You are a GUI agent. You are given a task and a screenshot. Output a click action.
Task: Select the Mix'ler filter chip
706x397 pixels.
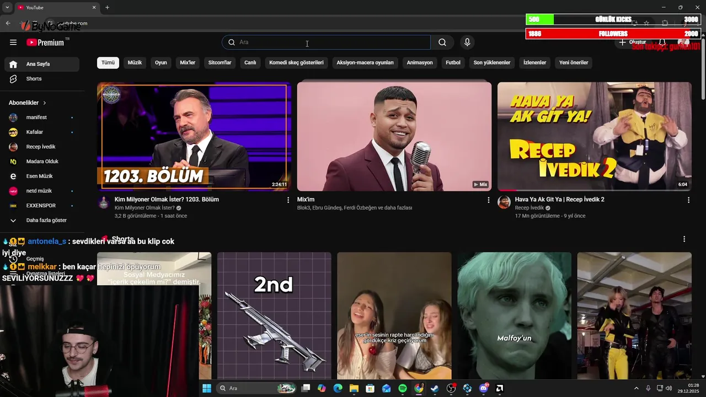[188, 62]
